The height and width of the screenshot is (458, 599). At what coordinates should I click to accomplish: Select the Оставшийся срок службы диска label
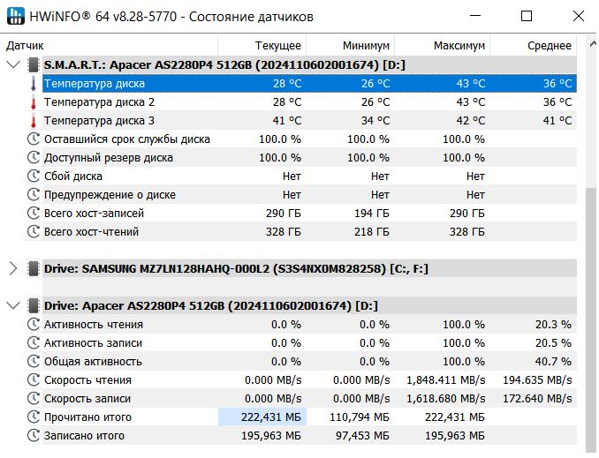[x=127, y=139]
